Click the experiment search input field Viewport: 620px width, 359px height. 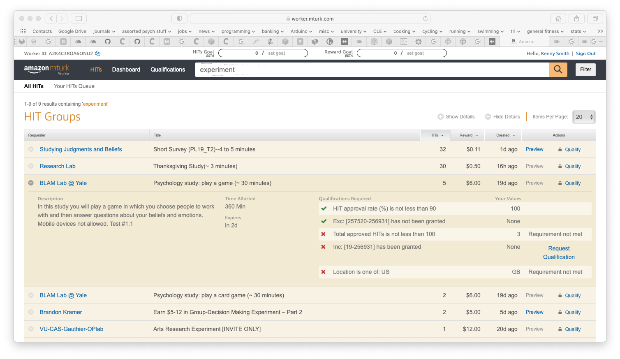[370, 70]
